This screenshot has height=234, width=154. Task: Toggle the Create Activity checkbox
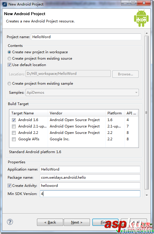pyautogui.click(x=9, y=185)
